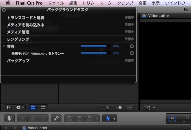Click the VideoLetter timeline project name
The image size is (191, 130).
(x=38, y=128)
